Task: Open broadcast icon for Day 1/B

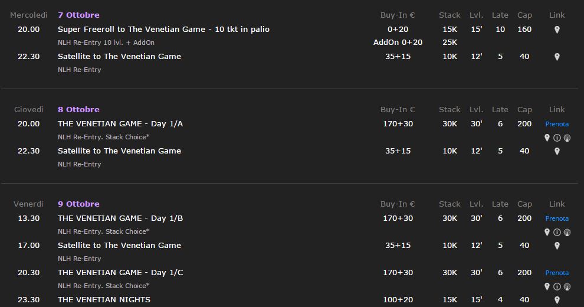Action: click(567, 233)
